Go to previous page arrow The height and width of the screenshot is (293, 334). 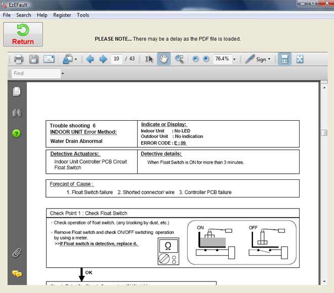pyautogui.click(x=90, y=59)
